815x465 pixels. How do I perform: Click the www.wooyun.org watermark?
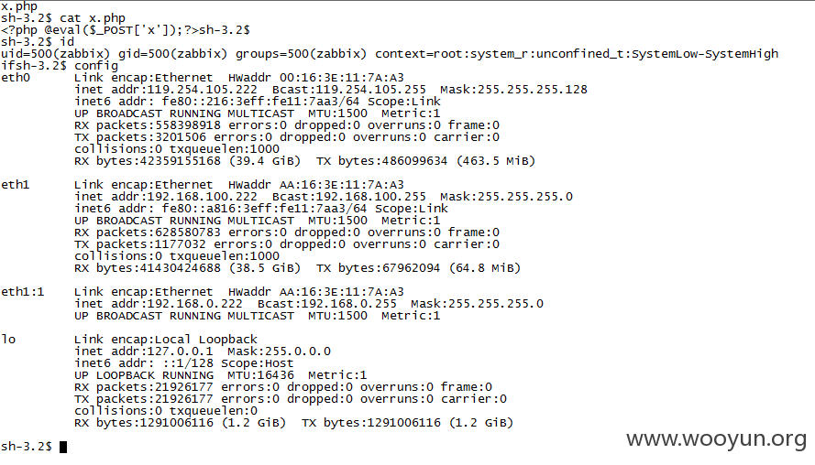point(717,439)
